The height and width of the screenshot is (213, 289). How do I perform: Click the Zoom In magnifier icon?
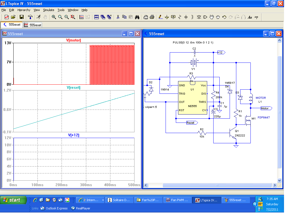click(x=54, y=17)
